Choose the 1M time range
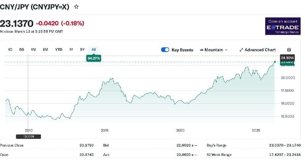This screenshot has width=305, height=162. click(x=34, y=50)
